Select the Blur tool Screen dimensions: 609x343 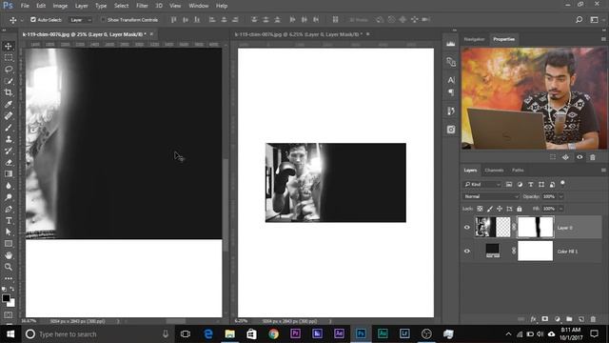9,186
